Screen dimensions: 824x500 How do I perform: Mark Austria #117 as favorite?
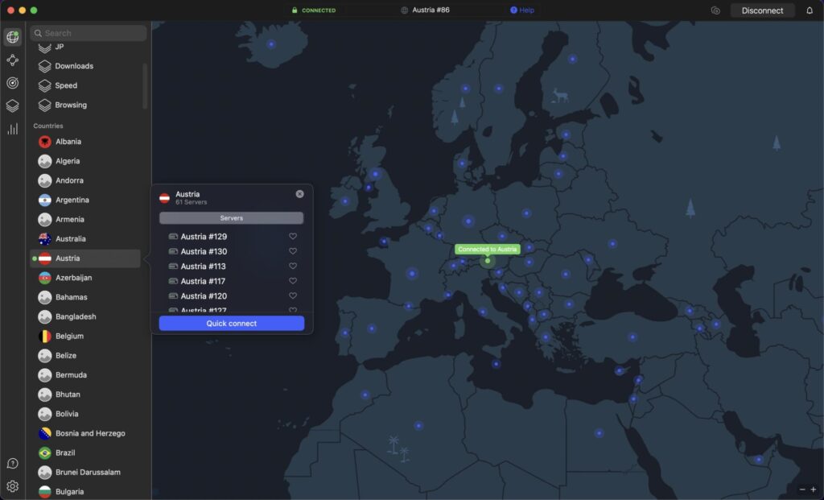click(293, 281)
